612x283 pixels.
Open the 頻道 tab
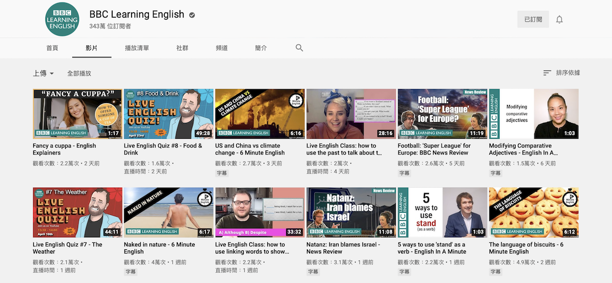point(221,48)
